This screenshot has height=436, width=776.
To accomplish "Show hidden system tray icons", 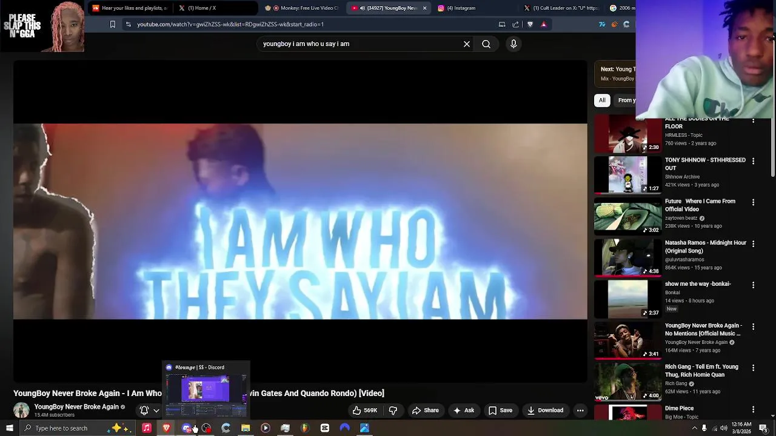I will [694, 428].
